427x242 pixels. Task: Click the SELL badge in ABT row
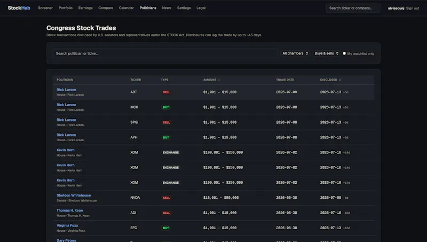tap(167, 92)
